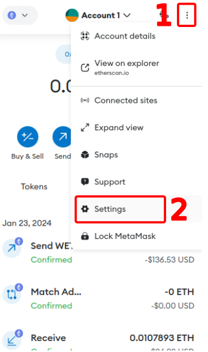Open the Ethereum network selector dropdown
The width and height of the screenshot is (208, 352).
coord(20,16)
